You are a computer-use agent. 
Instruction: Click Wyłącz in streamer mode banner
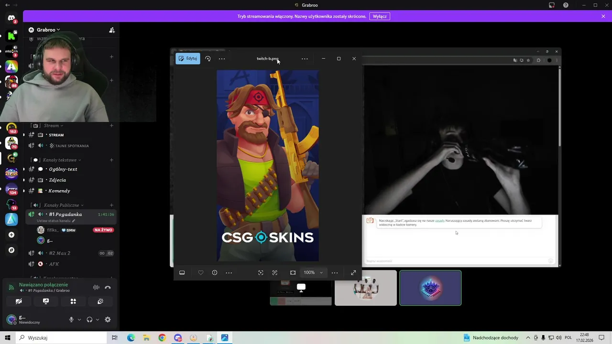380,16
